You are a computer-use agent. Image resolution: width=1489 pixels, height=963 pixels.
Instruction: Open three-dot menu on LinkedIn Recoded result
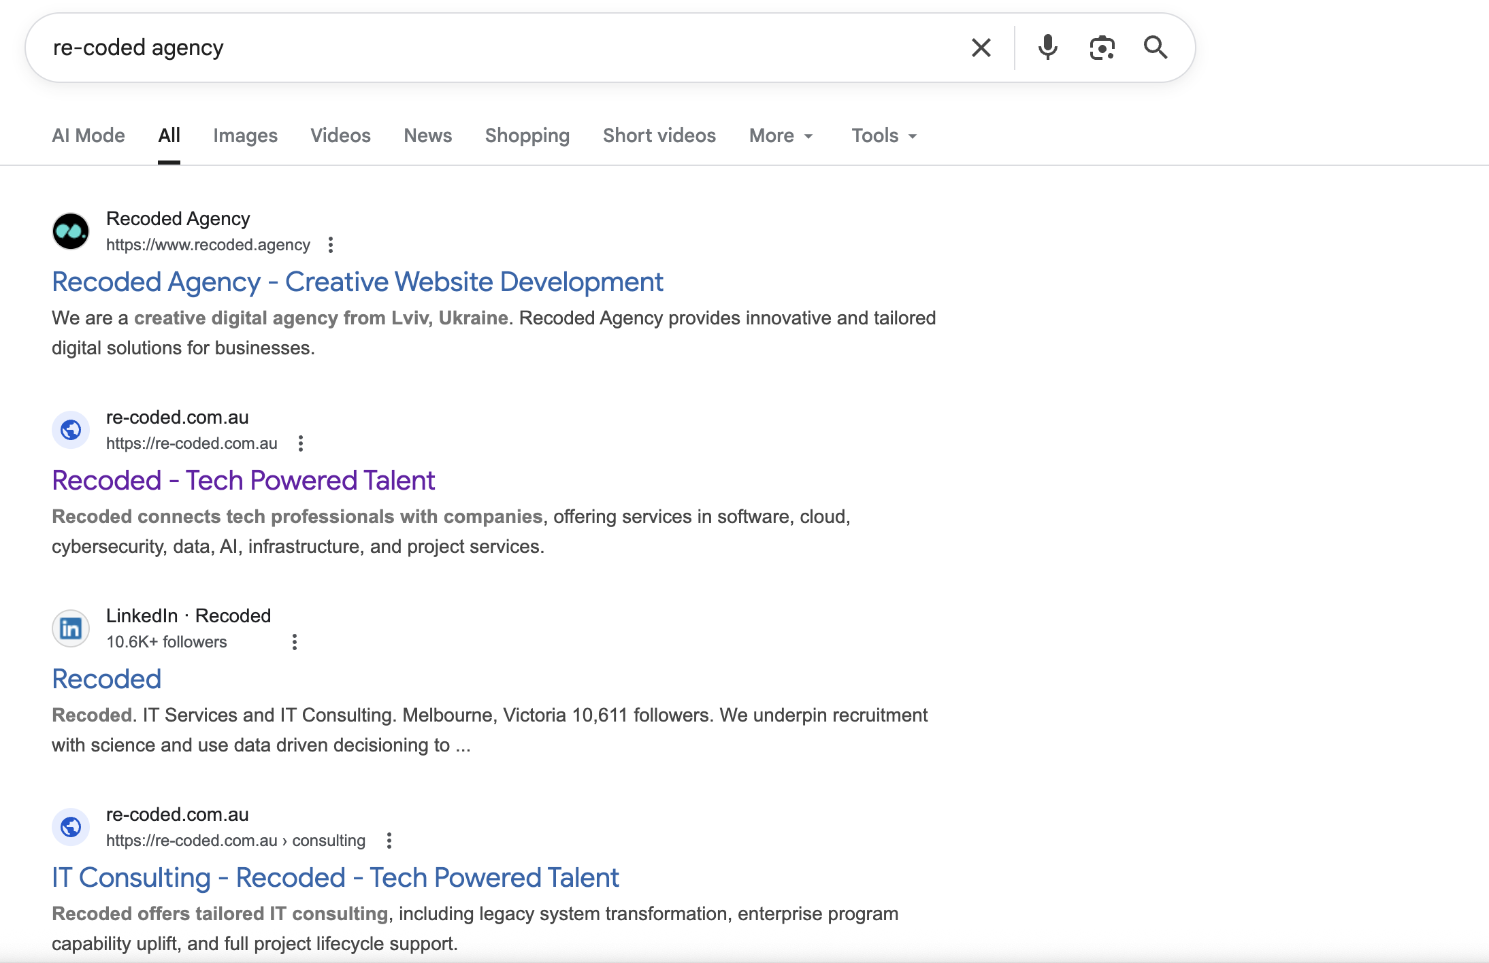click(x=294, y=641)
